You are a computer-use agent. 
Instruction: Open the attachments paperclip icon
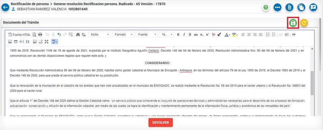click(x=289, y=8)
